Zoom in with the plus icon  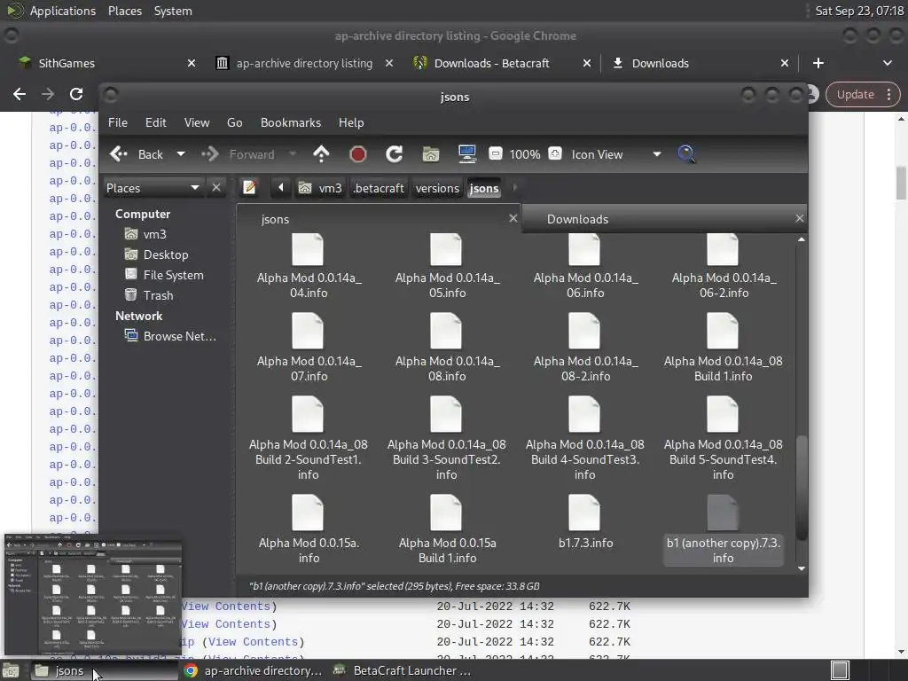[x=555, y=154]
